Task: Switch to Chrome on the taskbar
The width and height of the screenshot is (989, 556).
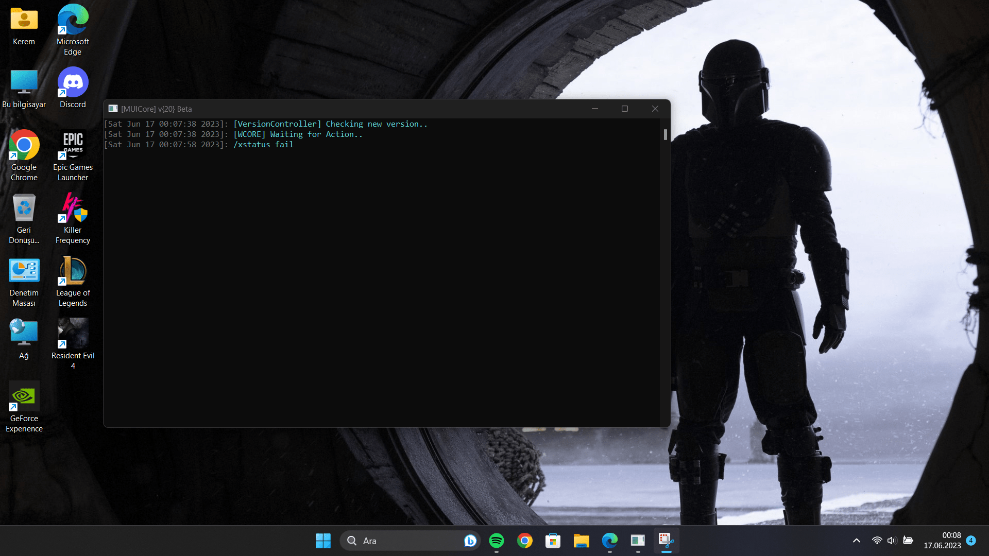Action: point(525,541)
